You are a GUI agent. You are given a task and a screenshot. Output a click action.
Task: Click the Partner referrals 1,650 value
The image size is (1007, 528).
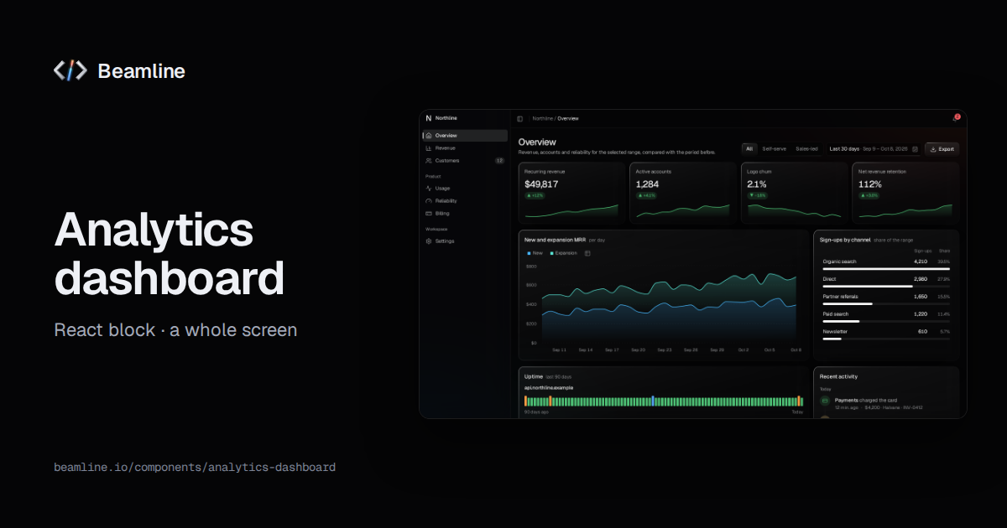[921, 297]
